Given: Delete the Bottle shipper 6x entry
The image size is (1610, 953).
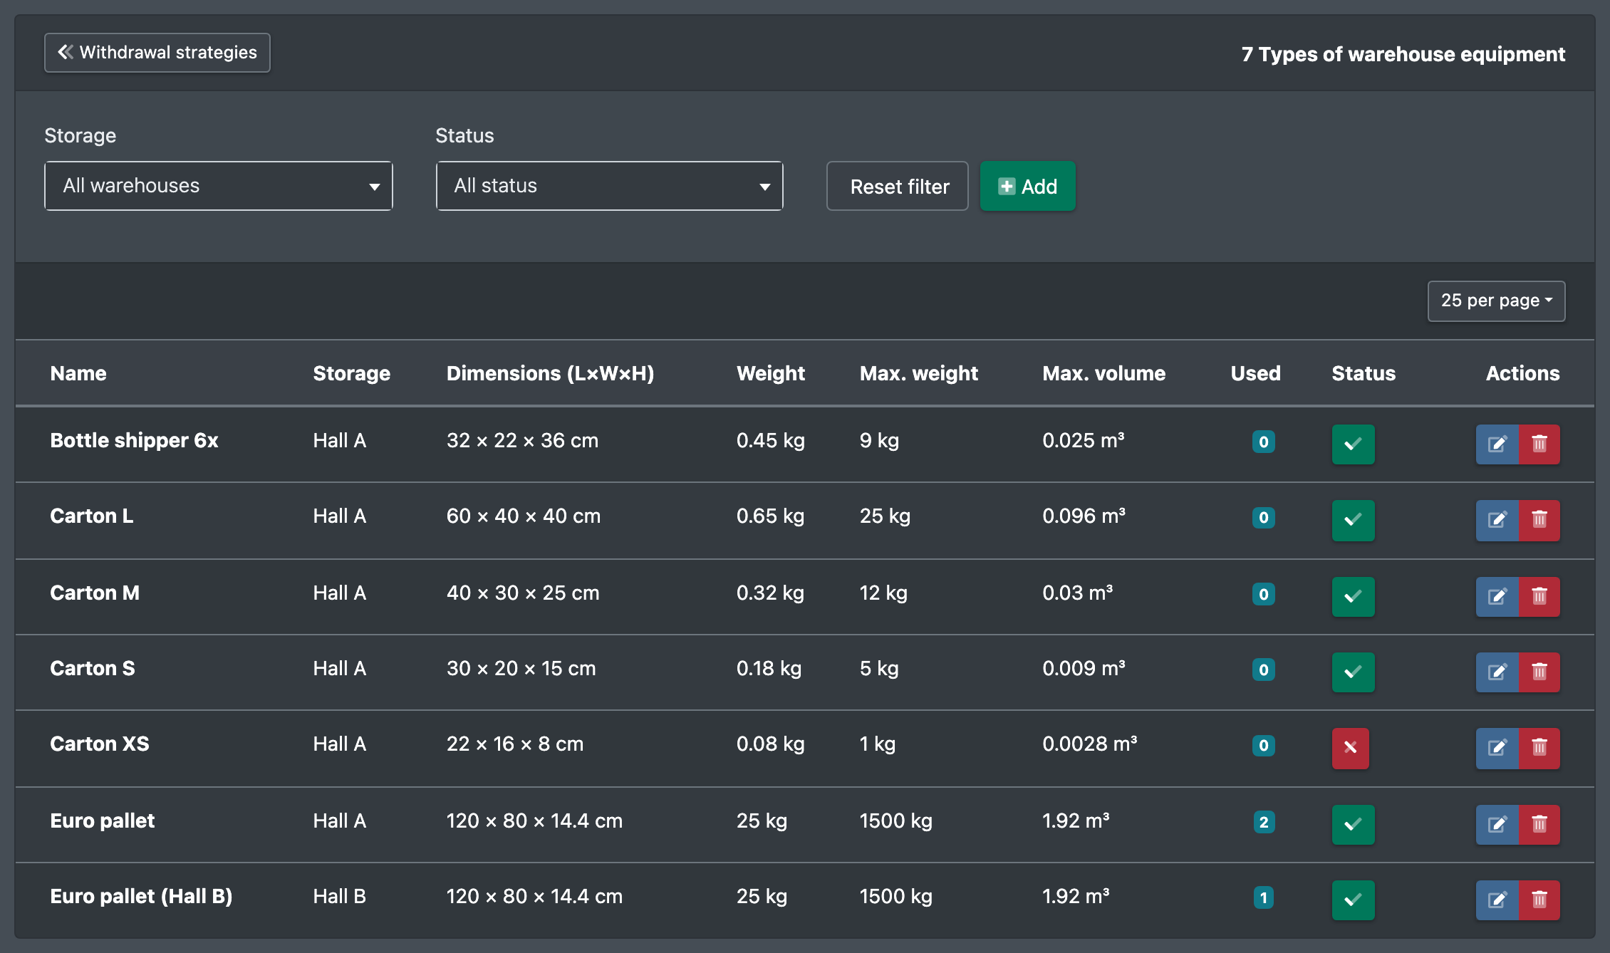Looking at the screenshot, I should point(1539,444).
